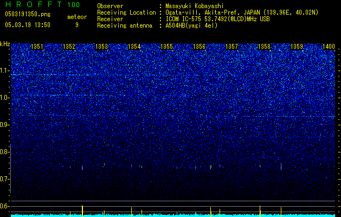The height and width of the screenshot is (217, 341).
Task: Click the Receiver field label
Action: [110, 19]
